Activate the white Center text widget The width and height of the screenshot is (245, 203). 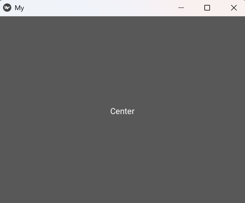pyautogui.click(x=122, y=111)
